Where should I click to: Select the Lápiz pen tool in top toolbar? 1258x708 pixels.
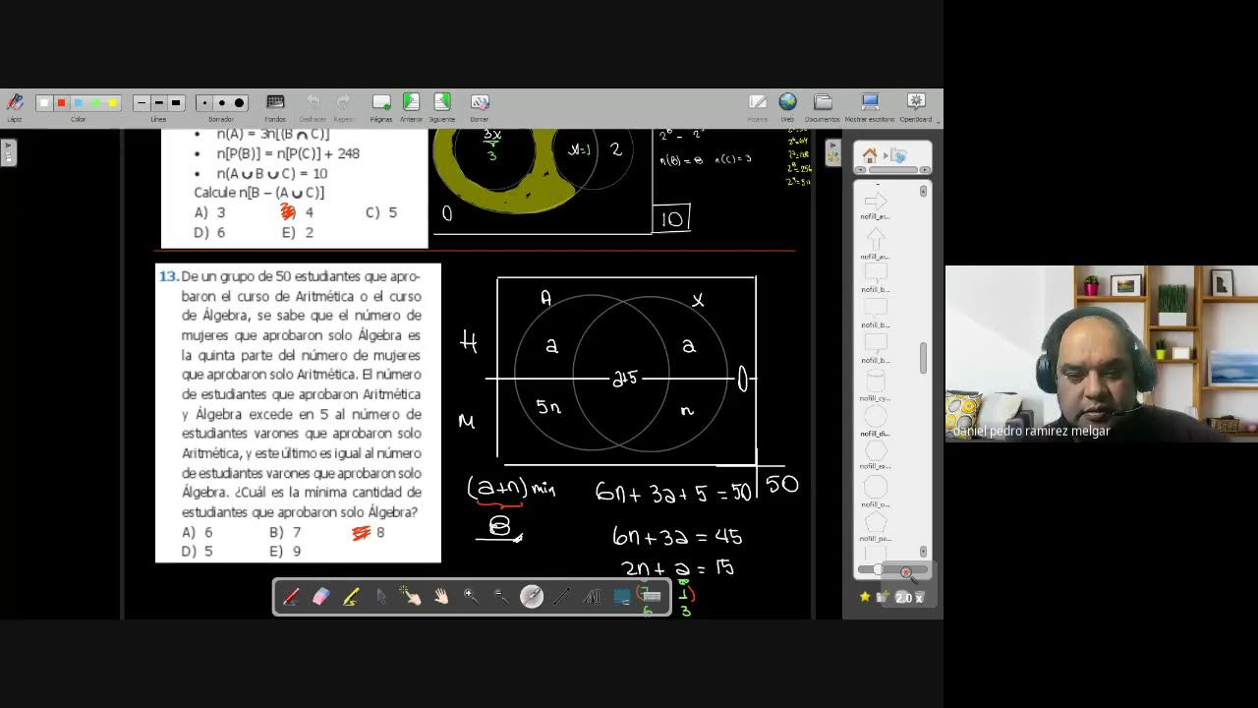click(x=15, y=105)
